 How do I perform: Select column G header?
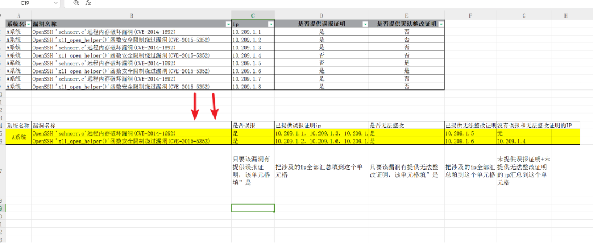pos(524,16)
